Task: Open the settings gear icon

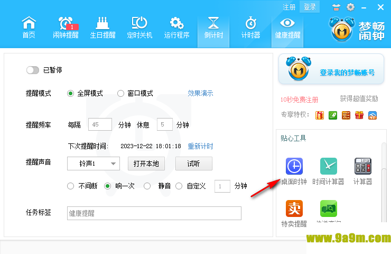Action: point(350,7)
